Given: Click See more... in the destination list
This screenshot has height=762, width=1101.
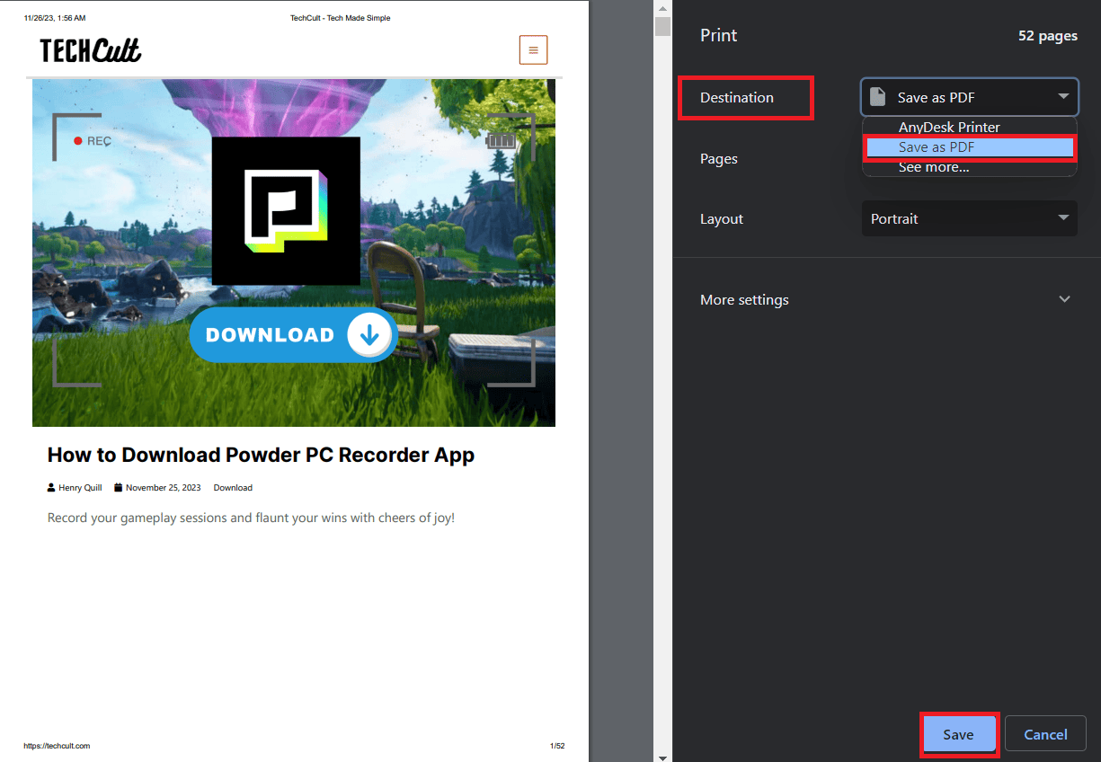Looking at the screenshot, I should (935, 166).
